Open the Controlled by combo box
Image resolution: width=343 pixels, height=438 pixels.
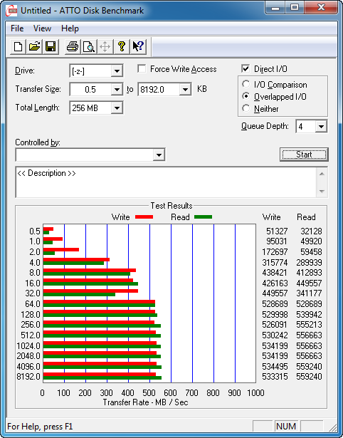(90, 155)
